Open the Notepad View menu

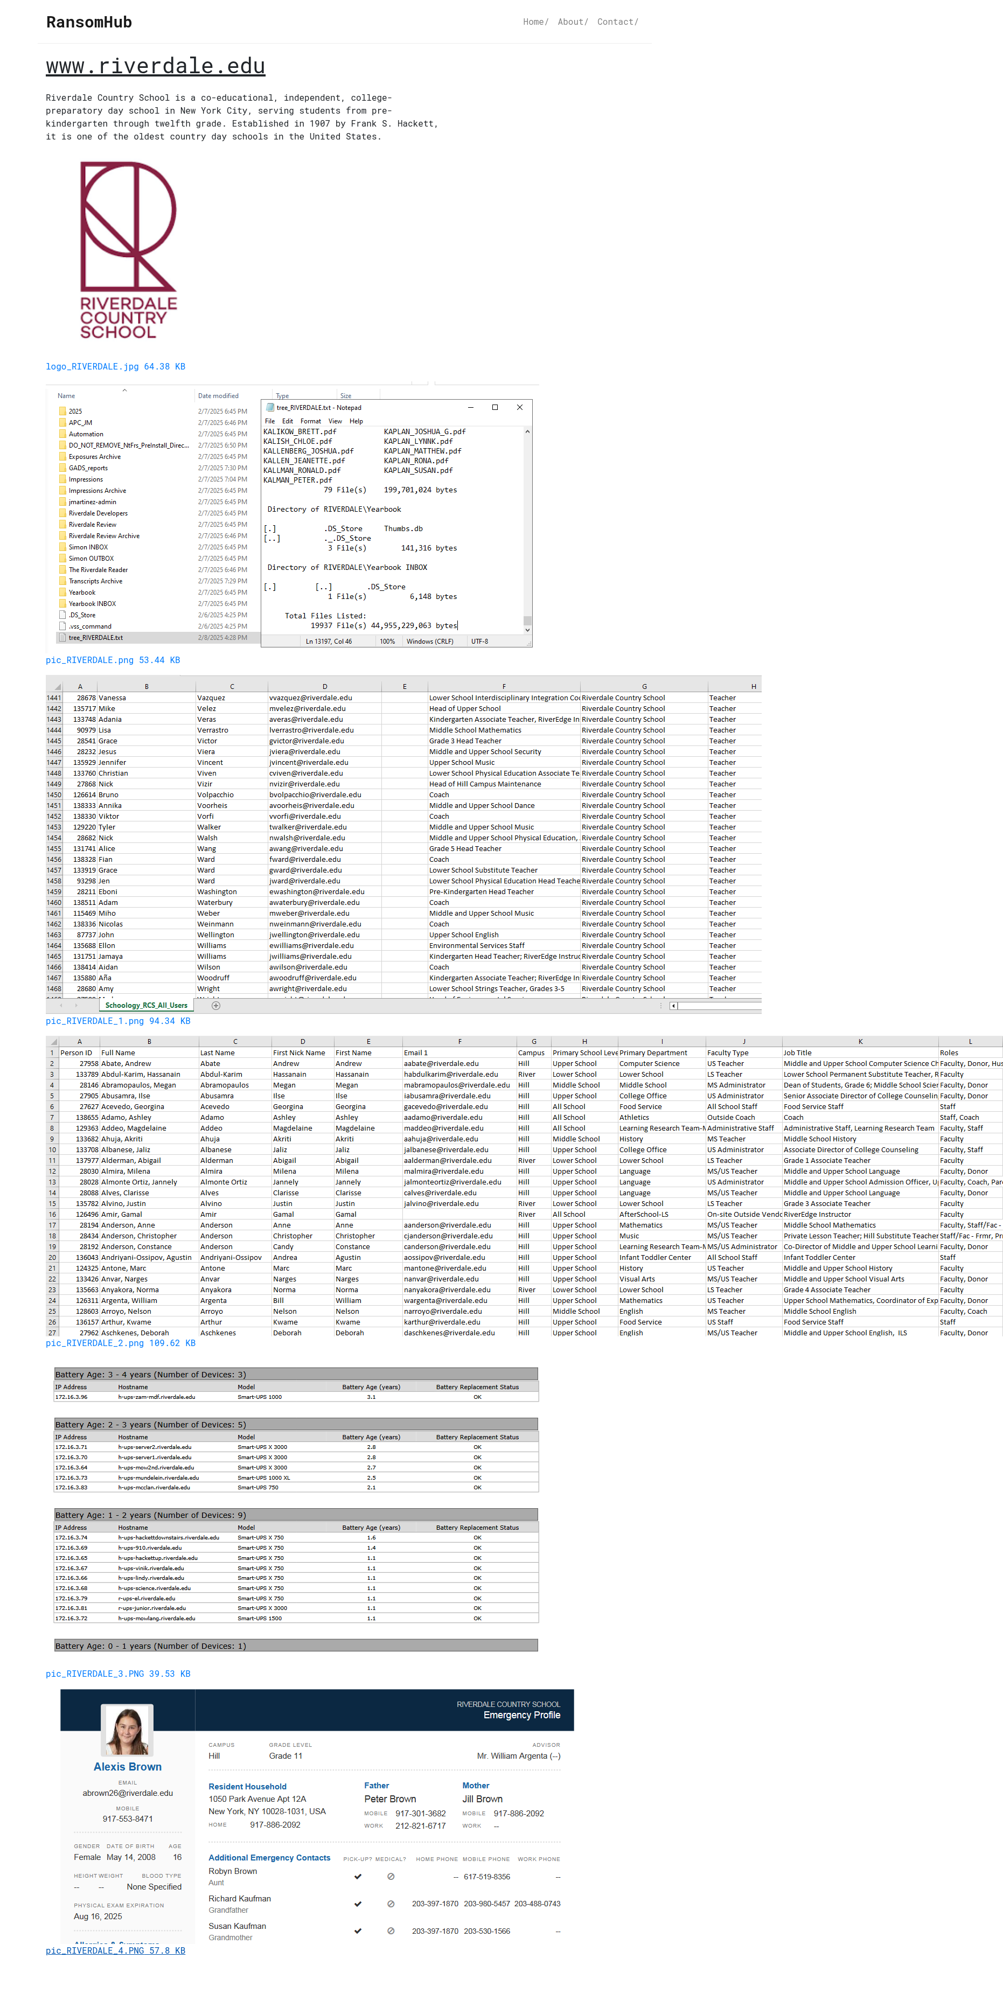pos(335,422)
